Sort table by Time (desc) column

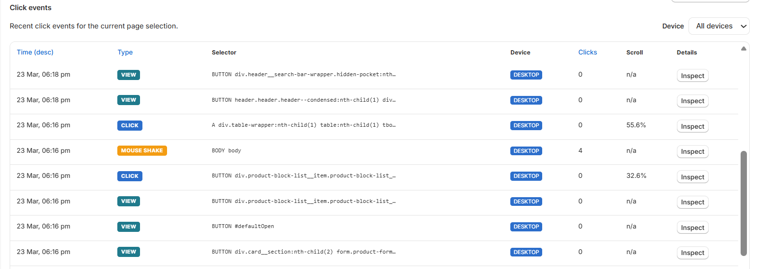[35, 52]
